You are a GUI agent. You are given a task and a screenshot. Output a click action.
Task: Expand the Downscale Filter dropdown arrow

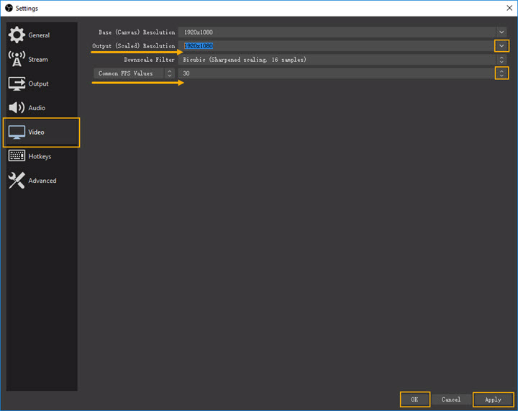501,60
